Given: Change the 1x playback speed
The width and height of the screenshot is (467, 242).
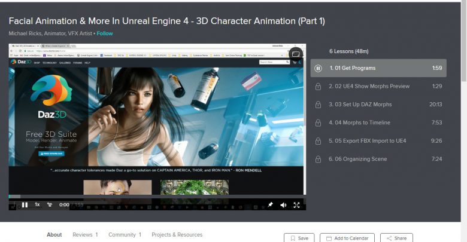Looking at the screenshot, I should pos(37,204).
